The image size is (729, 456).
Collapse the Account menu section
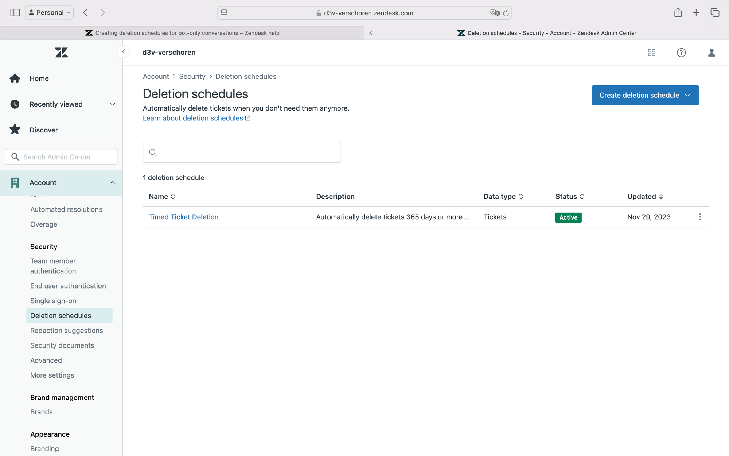point(112,183)
